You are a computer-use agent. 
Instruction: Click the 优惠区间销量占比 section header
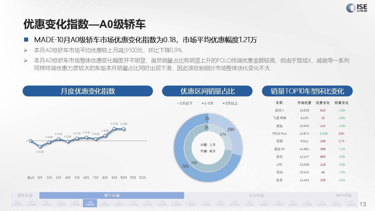(207, 91)
